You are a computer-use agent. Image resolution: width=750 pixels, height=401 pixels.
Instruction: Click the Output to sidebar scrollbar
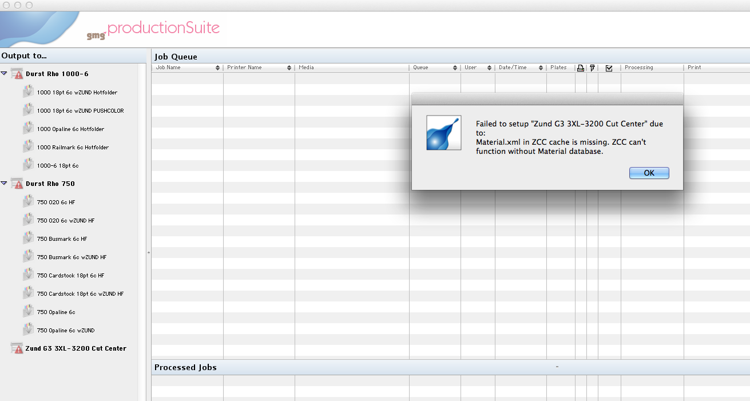[142, 232]
